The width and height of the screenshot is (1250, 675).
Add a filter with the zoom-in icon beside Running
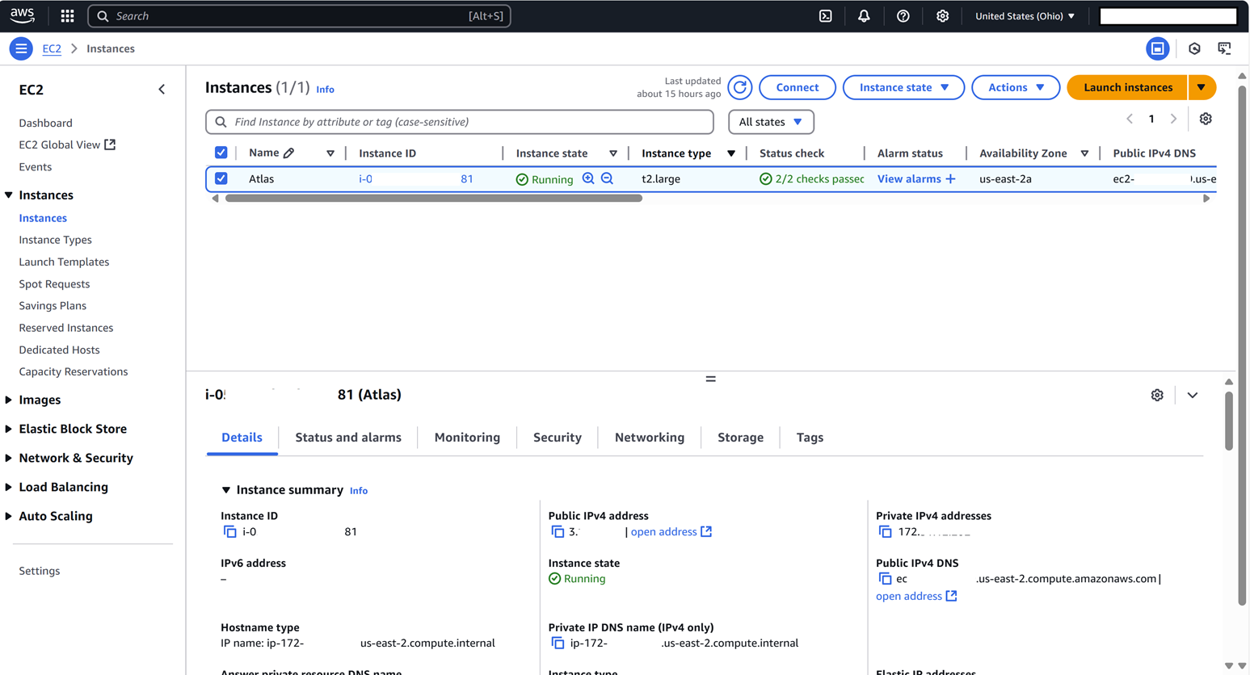pyautogui.click(x=588, y=178)
